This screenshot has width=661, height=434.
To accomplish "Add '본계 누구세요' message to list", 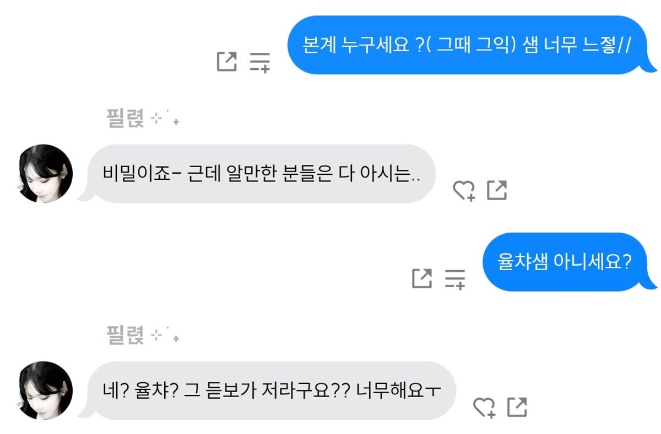I will [x=259, y=61].
